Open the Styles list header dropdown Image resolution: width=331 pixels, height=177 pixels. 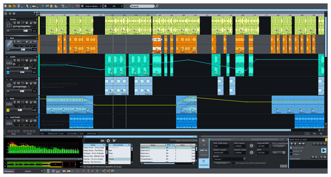94,145
